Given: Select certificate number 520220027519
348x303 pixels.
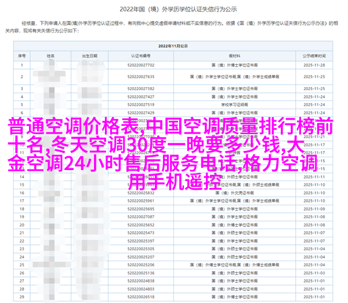Looking at the screenshot, I should click(141, 104).
